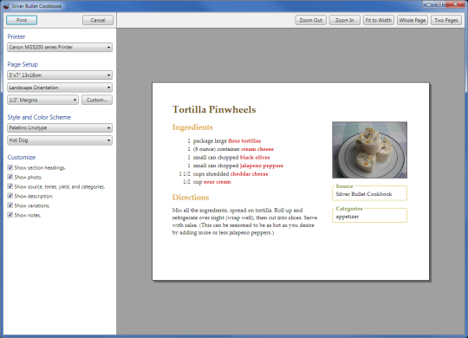Screen dimensions: 468x338
Task: Click the Customize section label
Action: click(22, 158)
